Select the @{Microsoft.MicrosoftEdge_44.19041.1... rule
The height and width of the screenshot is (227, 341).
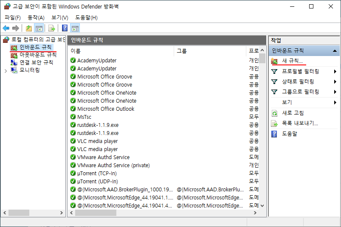pyautogui.click(x=164, y=197)
